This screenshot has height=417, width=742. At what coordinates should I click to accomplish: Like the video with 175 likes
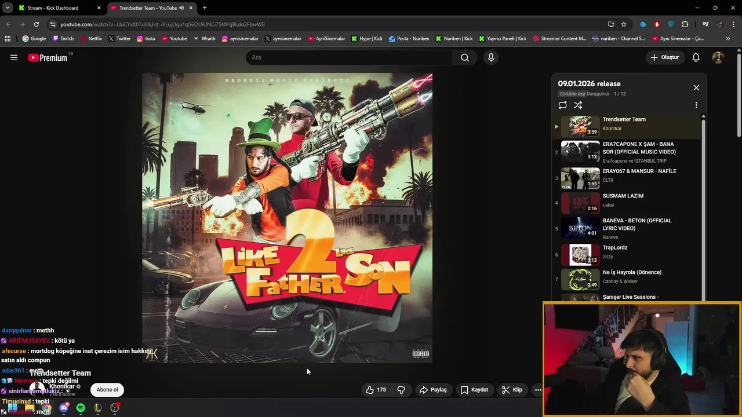coord(376,390)
